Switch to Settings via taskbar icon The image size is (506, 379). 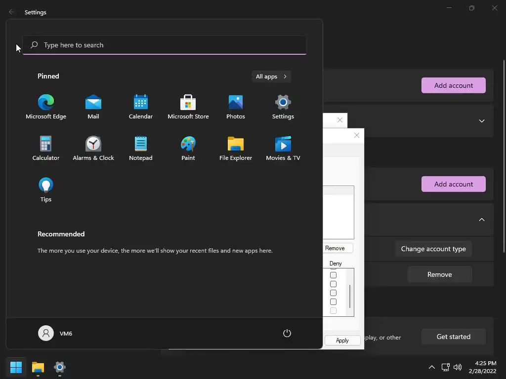tap(60, 367)
